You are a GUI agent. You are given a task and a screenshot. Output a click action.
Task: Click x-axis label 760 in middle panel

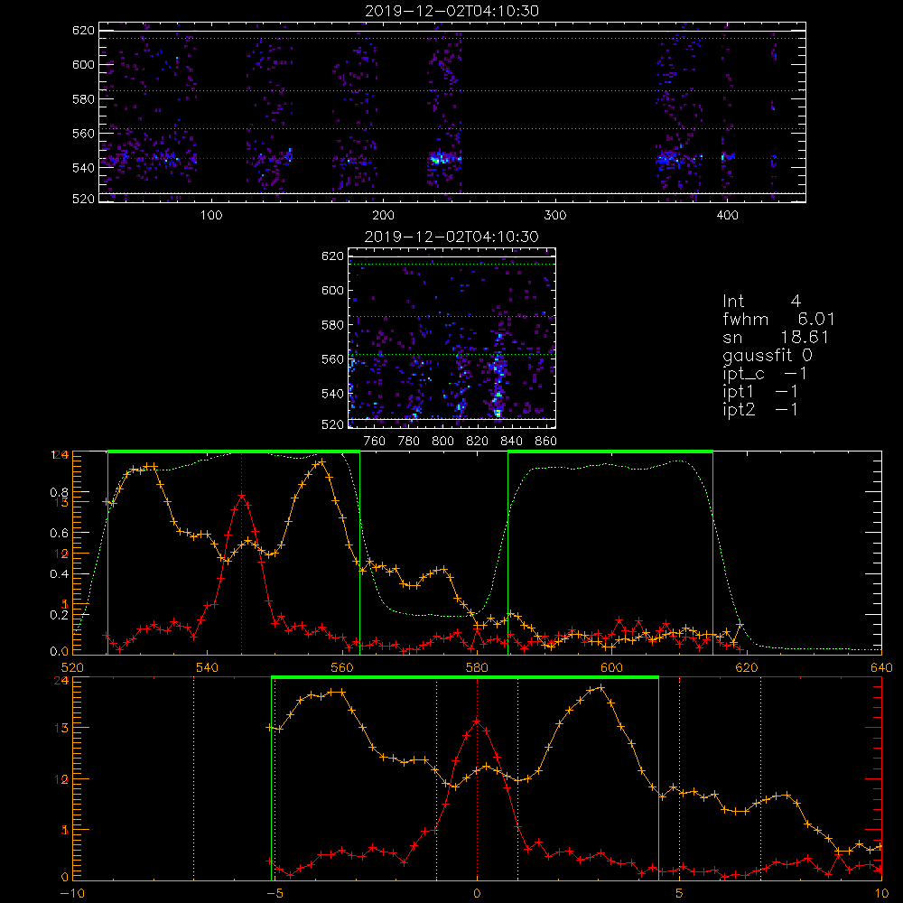(x=375, y=442)
